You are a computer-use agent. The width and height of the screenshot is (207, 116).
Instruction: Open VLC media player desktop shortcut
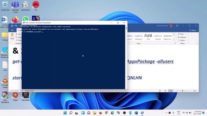(5, 82)
